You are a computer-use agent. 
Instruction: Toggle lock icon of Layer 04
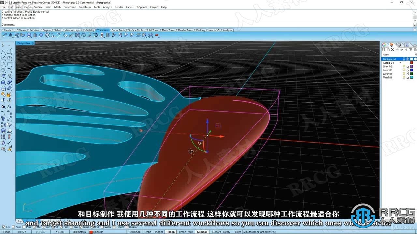pyautogui.click(x=408, y=74)
